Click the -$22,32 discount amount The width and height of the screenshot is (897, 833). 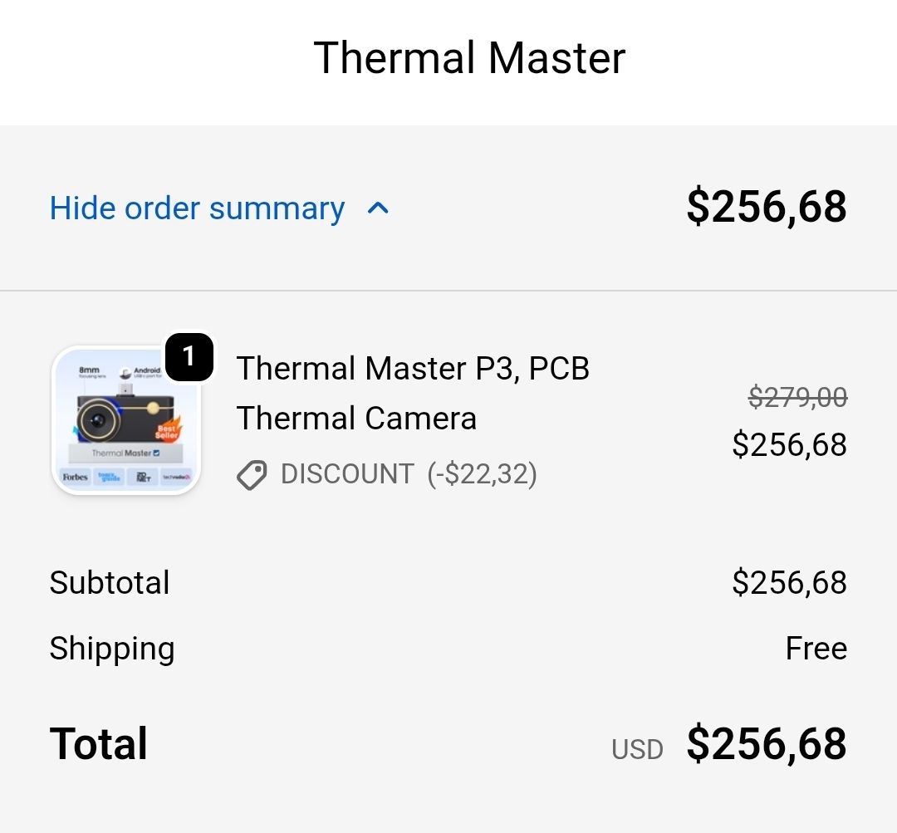[x=482, y=474]
